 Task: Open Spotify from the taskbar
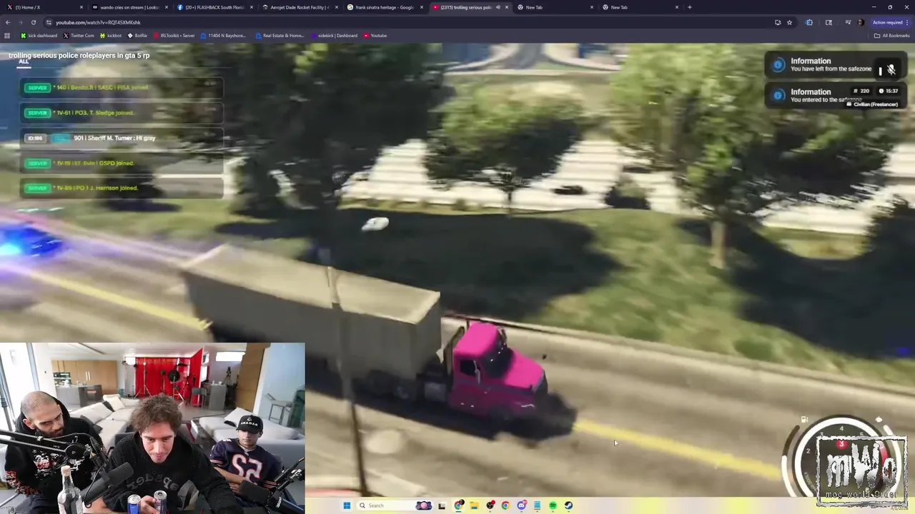(553, 505)
